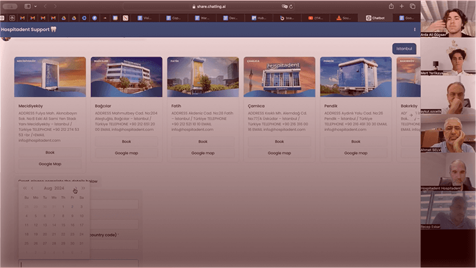The width and height of the screenshot is (476, 268).
Task: Open the chat's three-dot options menu
Action: tap(415, 29)
